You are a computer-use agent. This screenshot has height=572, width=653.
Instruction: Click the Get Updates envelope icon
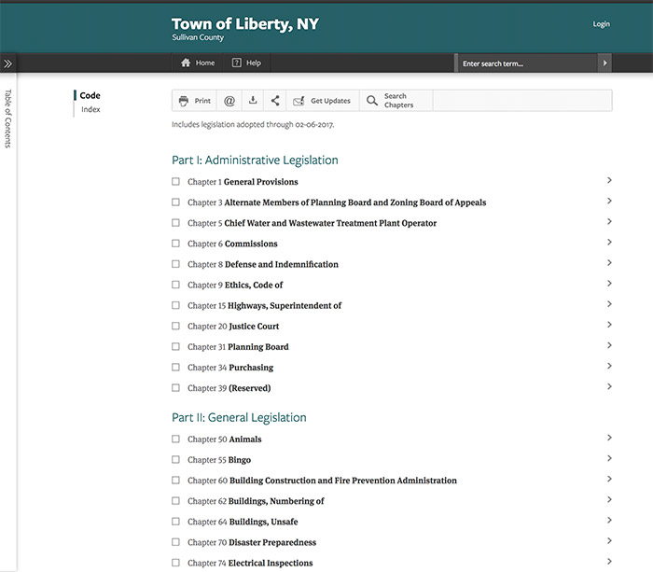(x=299, y=101)
